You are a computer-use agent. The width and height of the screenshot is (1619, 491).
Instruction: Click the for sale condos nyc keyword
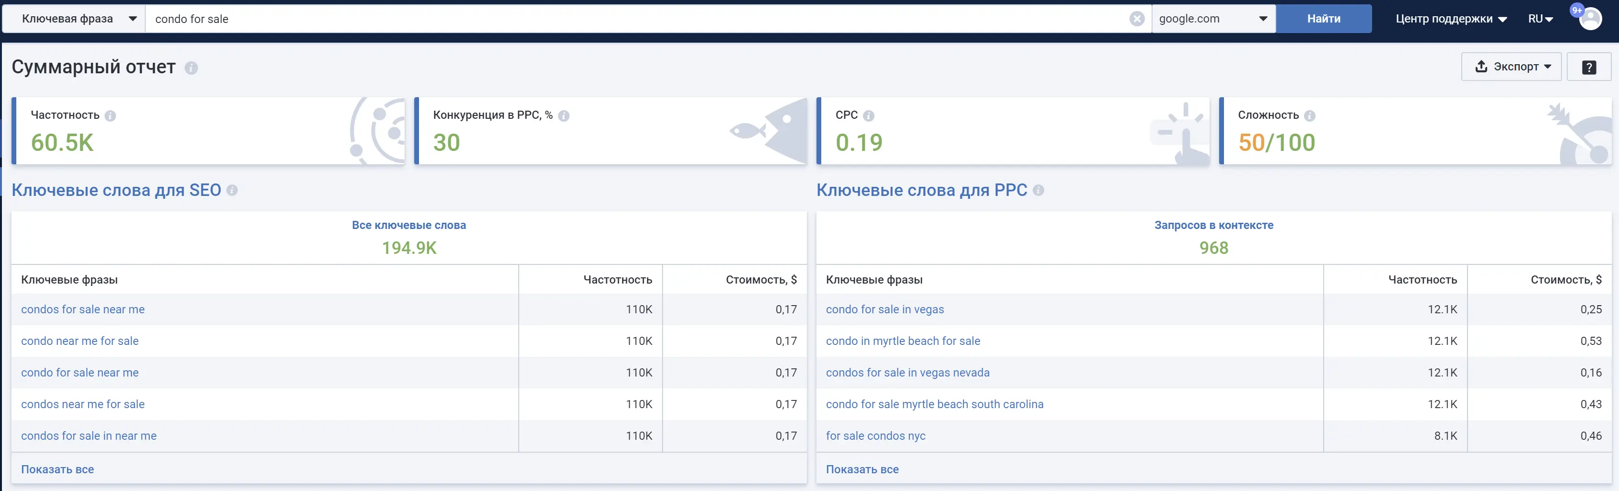[876, 435]
